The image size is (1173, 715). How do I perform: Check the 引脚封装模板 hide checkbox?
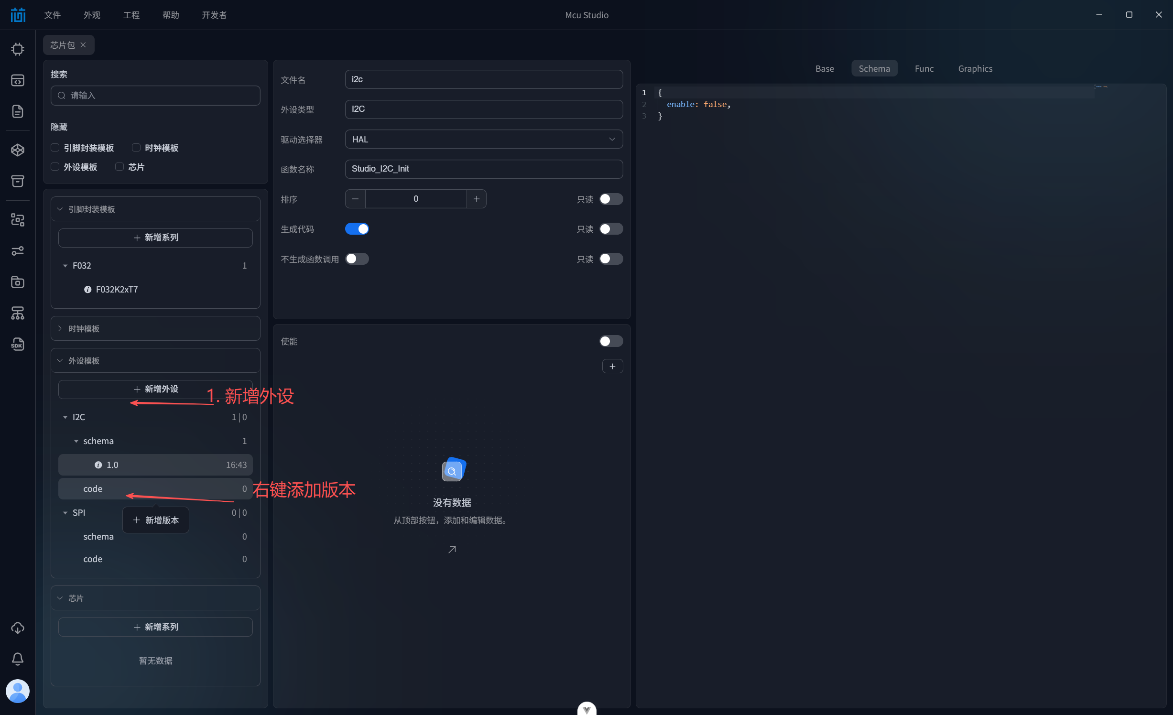click(55, 148)
